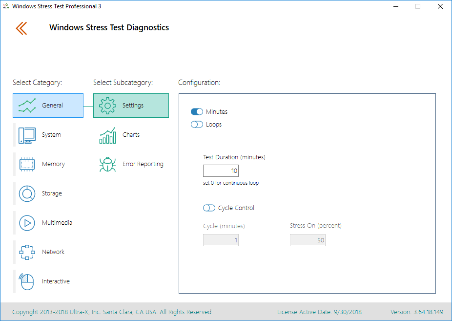Image resolution: width=452 pixels, height=321 pixels.
Task: Open the Network nodes icon
Action: click(27, 252)
